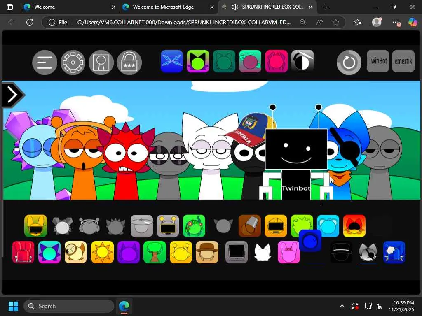Open a new browser tab
Viewport: 422px width, 316px height.
pos(326,7)
